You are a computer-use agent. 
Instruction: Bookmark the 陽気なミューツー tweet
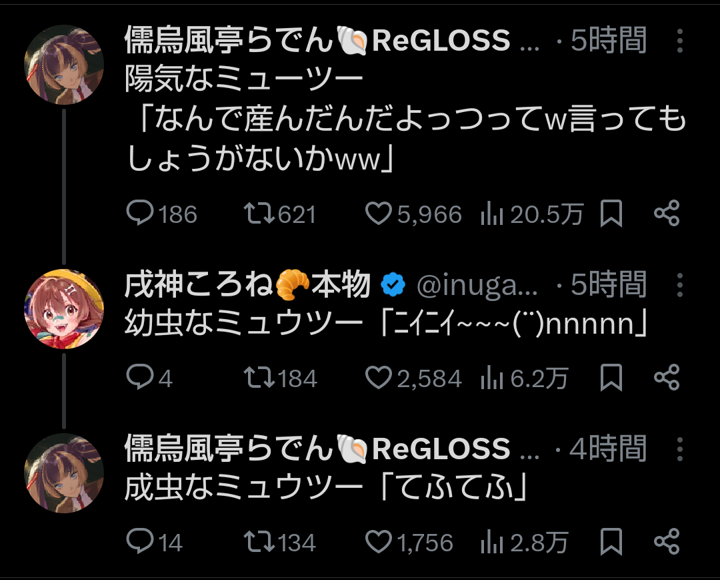[x=611, y=214]
